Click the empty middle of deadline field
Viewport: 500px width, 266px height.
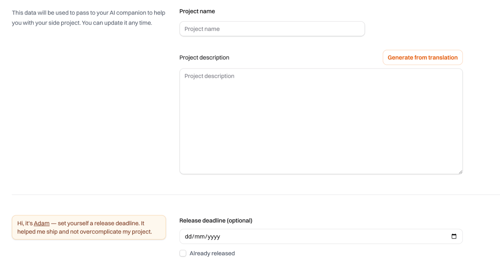pyautogui.click(x=325, y=236)
